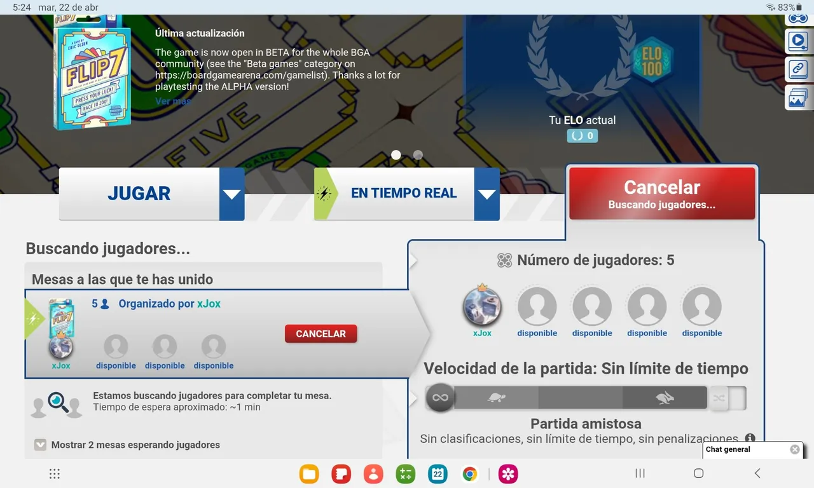
Task: Open the large Flip 7 box cover image
Action: pos(92,72)
